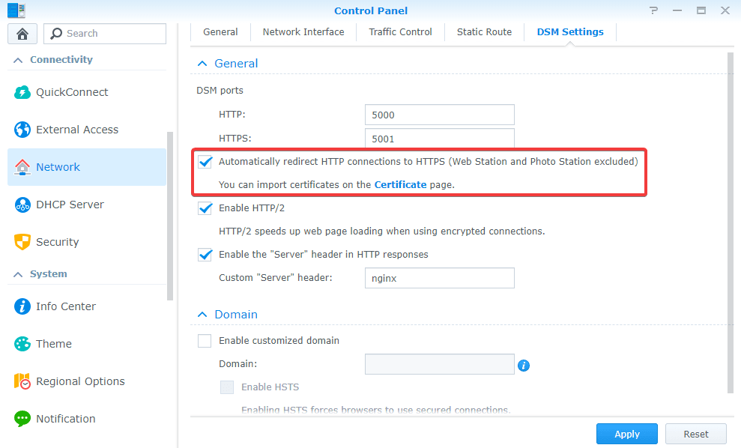The width and height of the screenshot is (741, 448).
Task: Open QuickConnect from the sidebar icon
Action: coord(22,92)
